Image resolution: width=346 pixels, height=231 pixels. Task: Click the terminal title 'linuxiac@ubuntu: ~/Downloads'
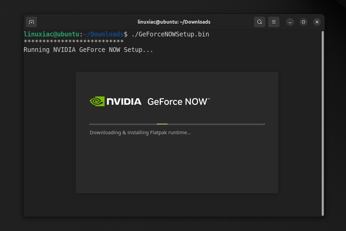click(174, 22)
